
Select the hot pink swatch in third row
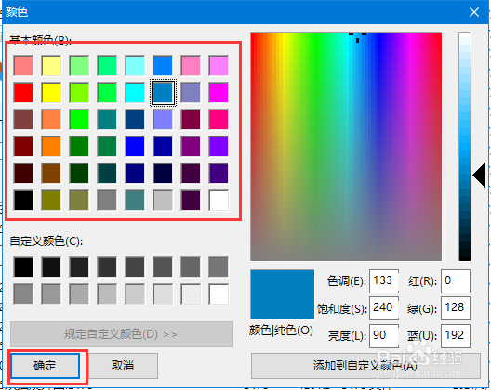[x=219, y=120]
